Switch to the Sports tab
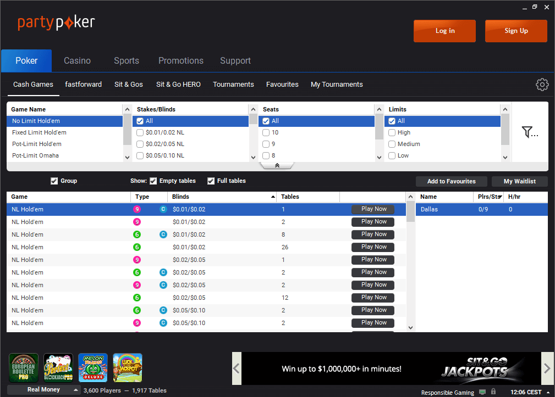This screenshot has width=555, height=397. 127,61
